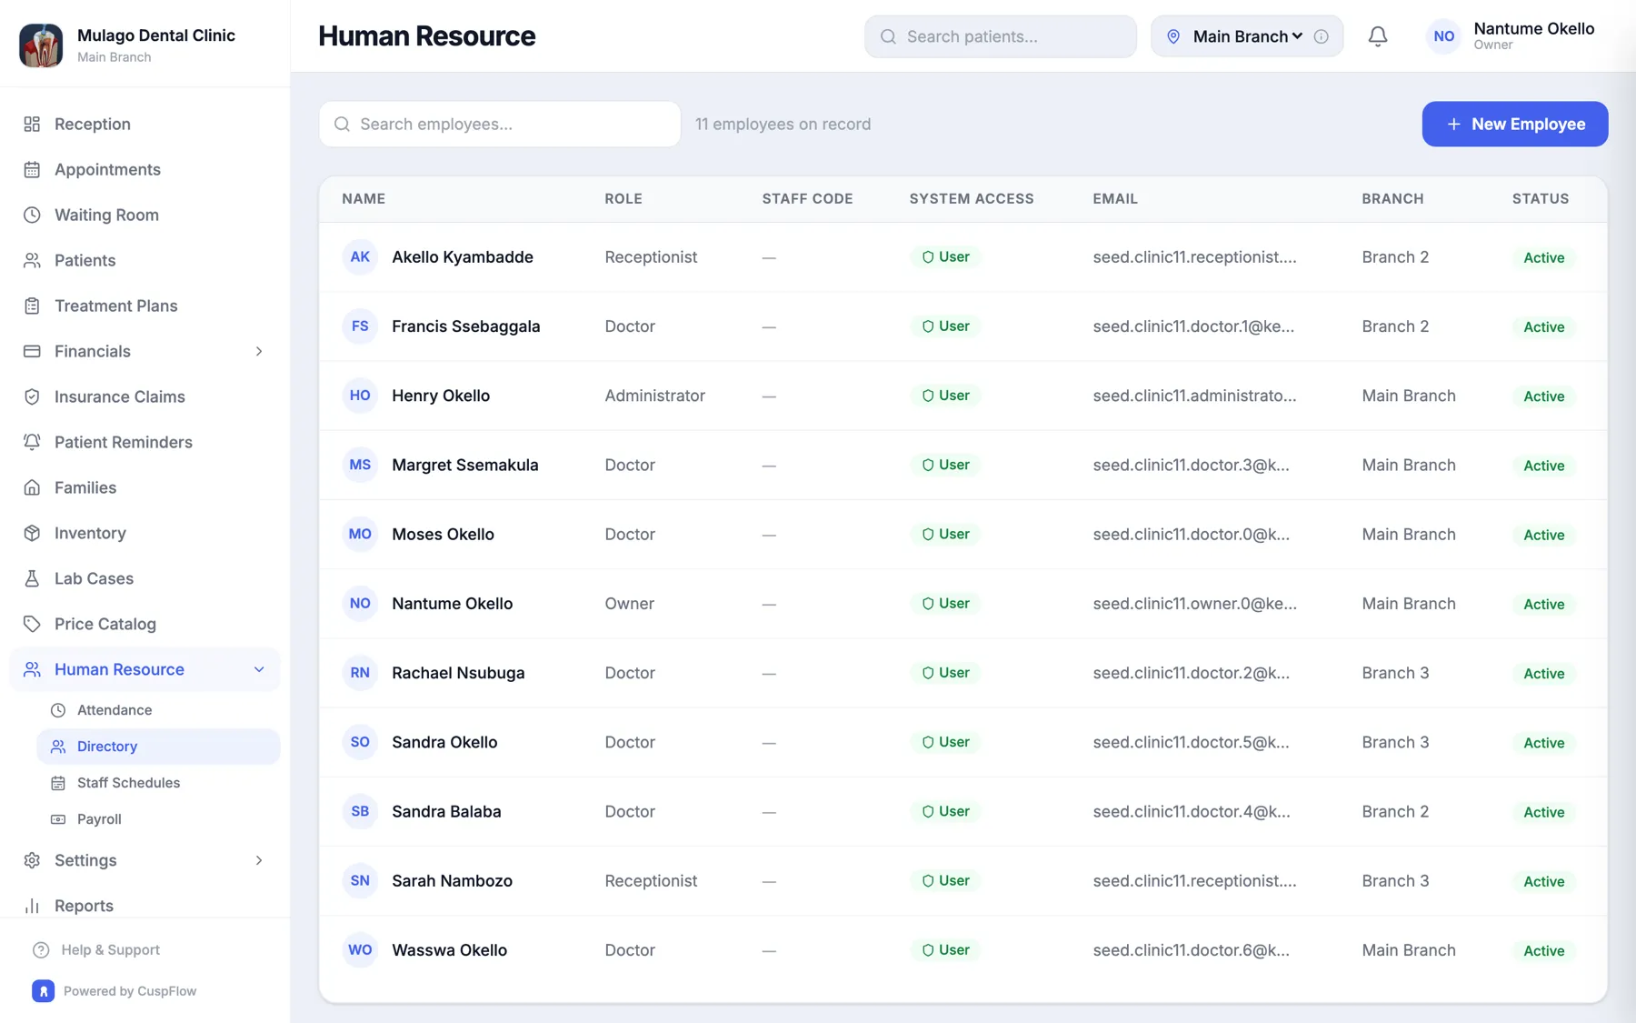
Task: Expand the Settings submenu chevron
Action: point(259,860)
